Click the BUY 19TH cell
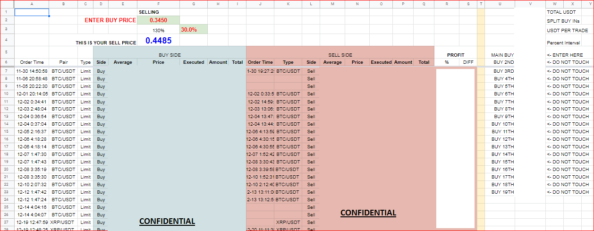The width and height of the screenshot is (594, 231). [x=503, y=192]
